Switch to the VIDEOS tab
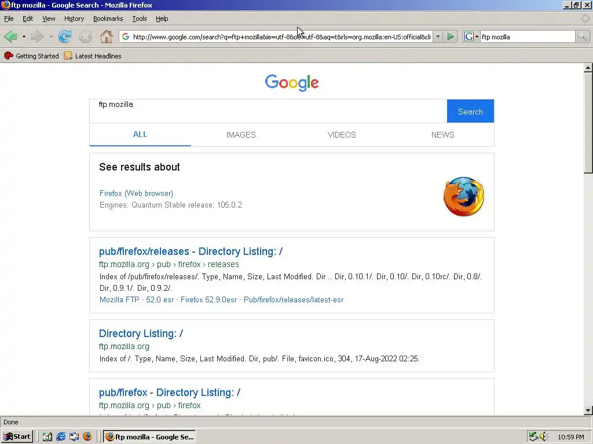 click(342, 135)
